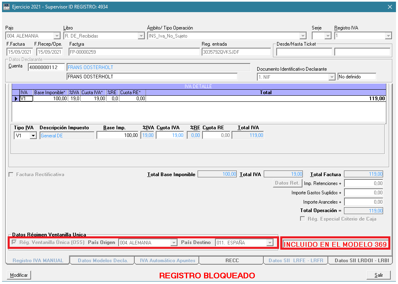The width and height of the screenshot is (398, 284).
Task: Click the Total Base Imponible value
Action: coord(217,174)
